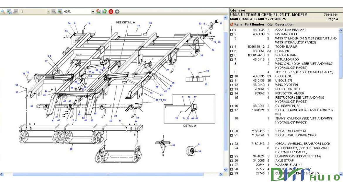Check the checkbox for part 43-0036

point(232,30)
